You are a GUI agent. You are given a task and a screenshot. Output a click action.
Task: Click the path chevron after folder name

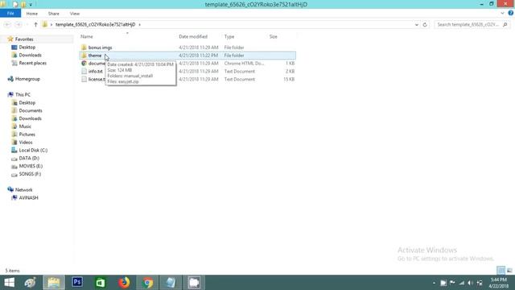(x=139, y=25)
